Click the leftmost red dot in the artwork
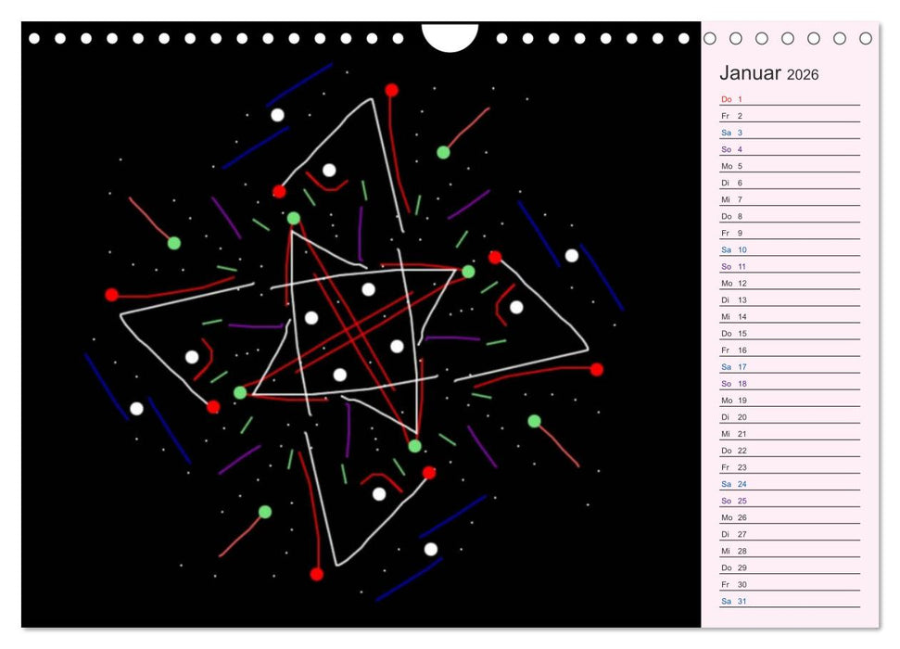Screen dimensions: 900x649 111,295
